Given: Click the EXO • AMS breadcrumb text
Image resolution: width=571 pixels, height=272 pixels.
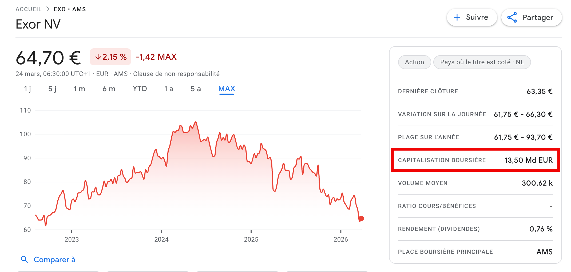Looking at the screenshot, I should (x=70, y=9).
